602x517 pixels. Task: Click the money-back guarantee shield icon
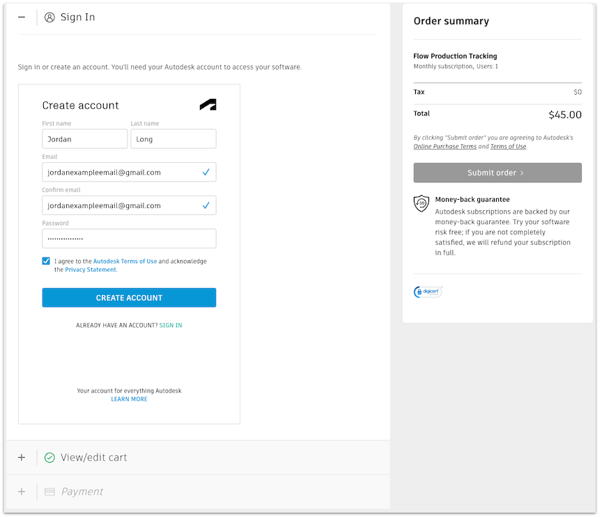tap(421, 203)
